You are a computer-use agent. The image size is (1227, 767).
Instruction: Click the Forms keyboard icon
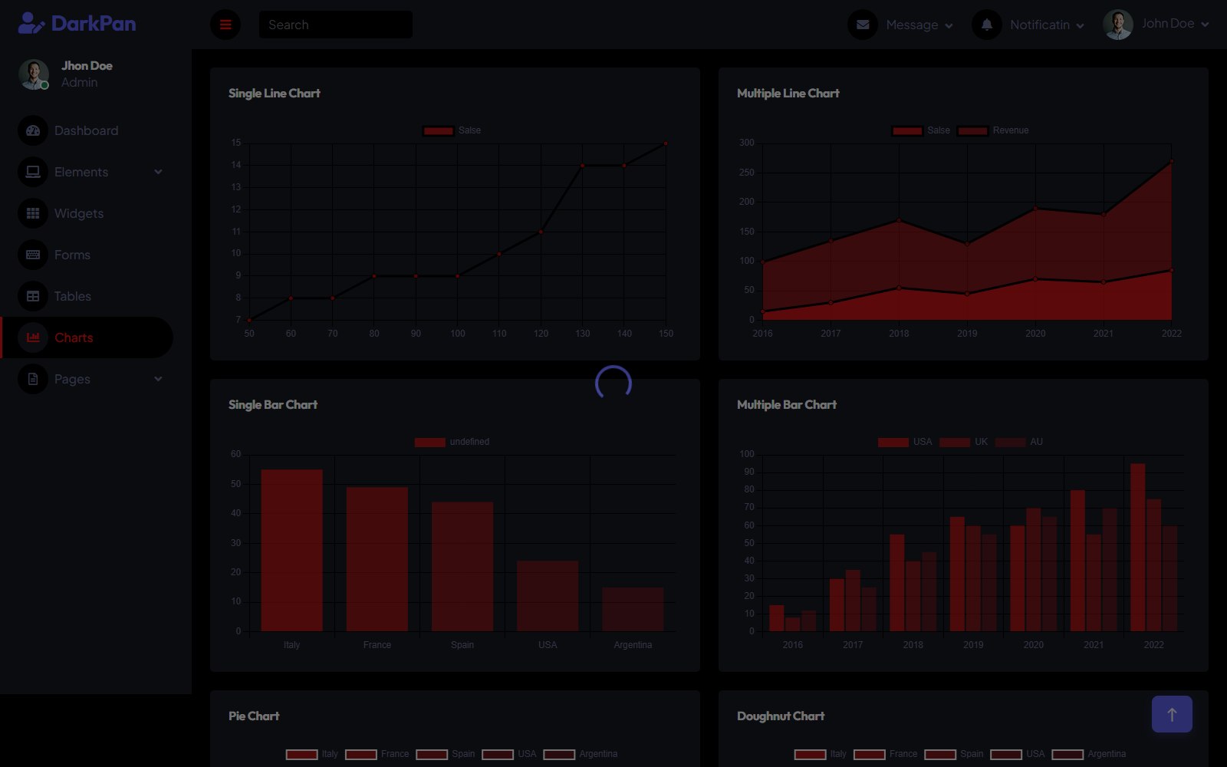[33, 255]
